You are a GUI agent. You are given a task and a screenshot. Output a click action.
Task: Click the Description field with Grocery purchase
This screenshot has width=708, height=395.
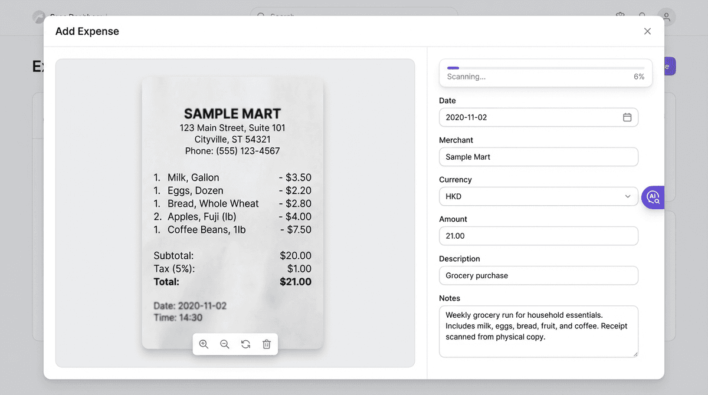538,275
